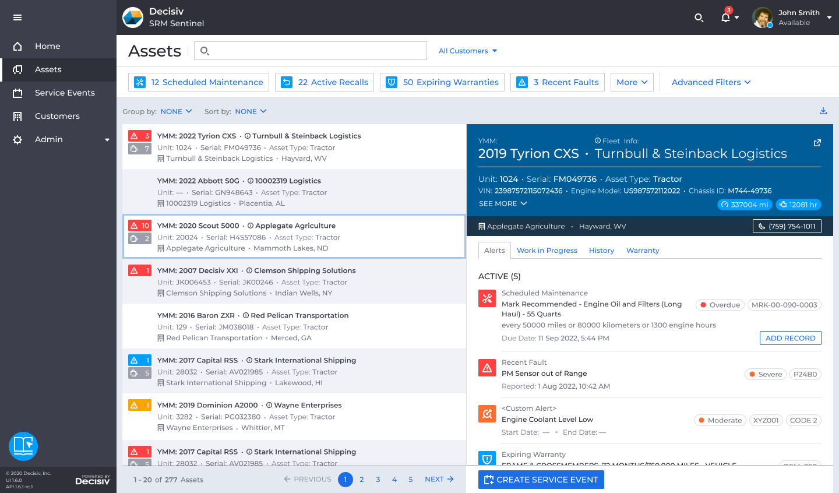The image size is (839, 493).
Task: Select the 2019 Dominion A2000 asset row
Action: point(294,416)
